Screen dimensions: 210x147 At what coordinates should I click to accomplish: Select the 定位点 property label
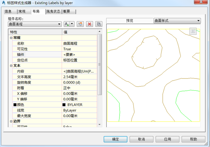coord(22,60)
